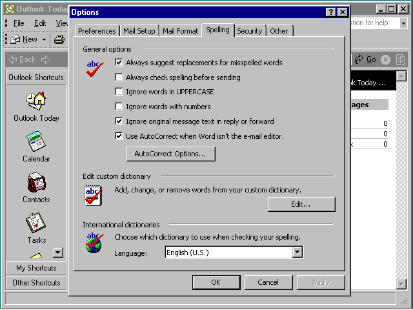Open the Edit menu

pyautogui.click(x=40, y=23)
